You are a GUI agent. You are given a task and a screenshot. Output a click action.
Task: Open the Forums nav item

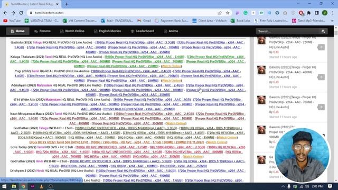[x=42, y=31]
